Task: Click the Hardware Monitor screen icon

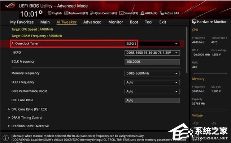Action: coord(194,22)
